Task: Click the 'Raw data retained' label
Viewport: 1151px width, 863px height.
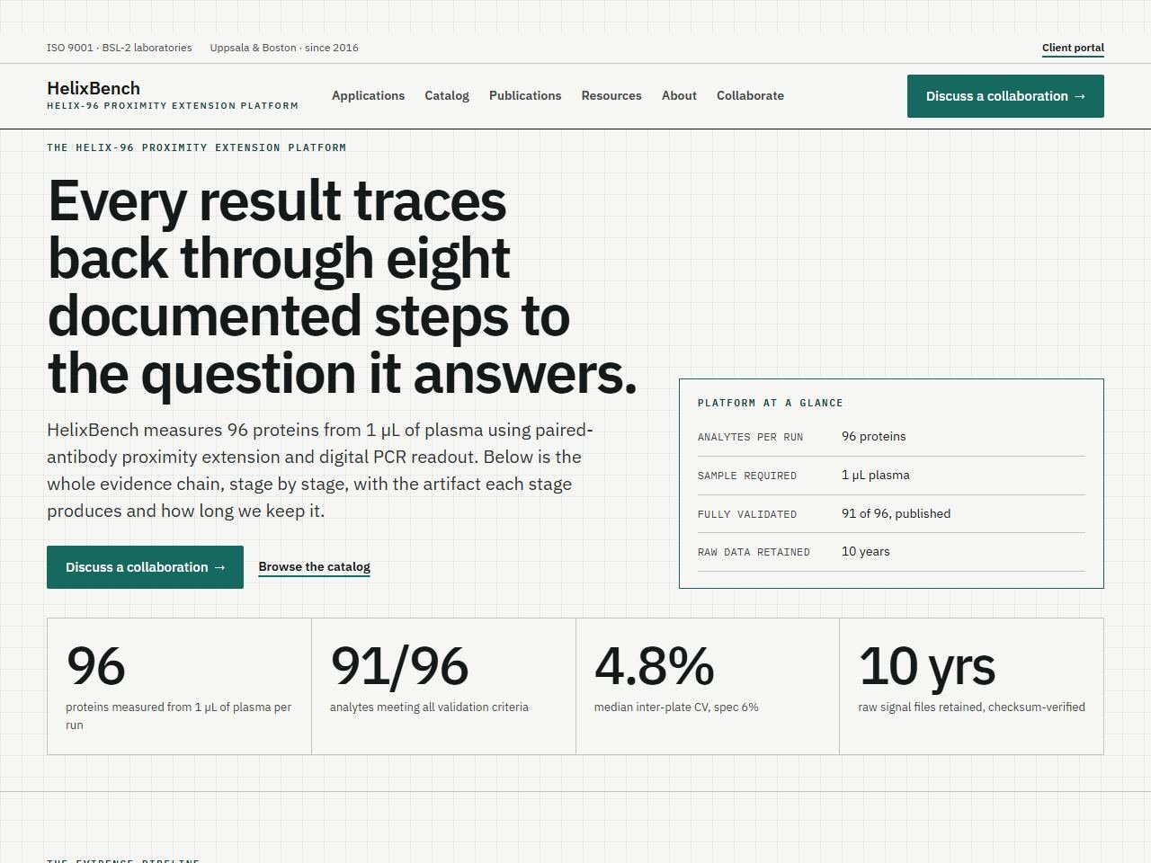Action: [x=754, y=552]
